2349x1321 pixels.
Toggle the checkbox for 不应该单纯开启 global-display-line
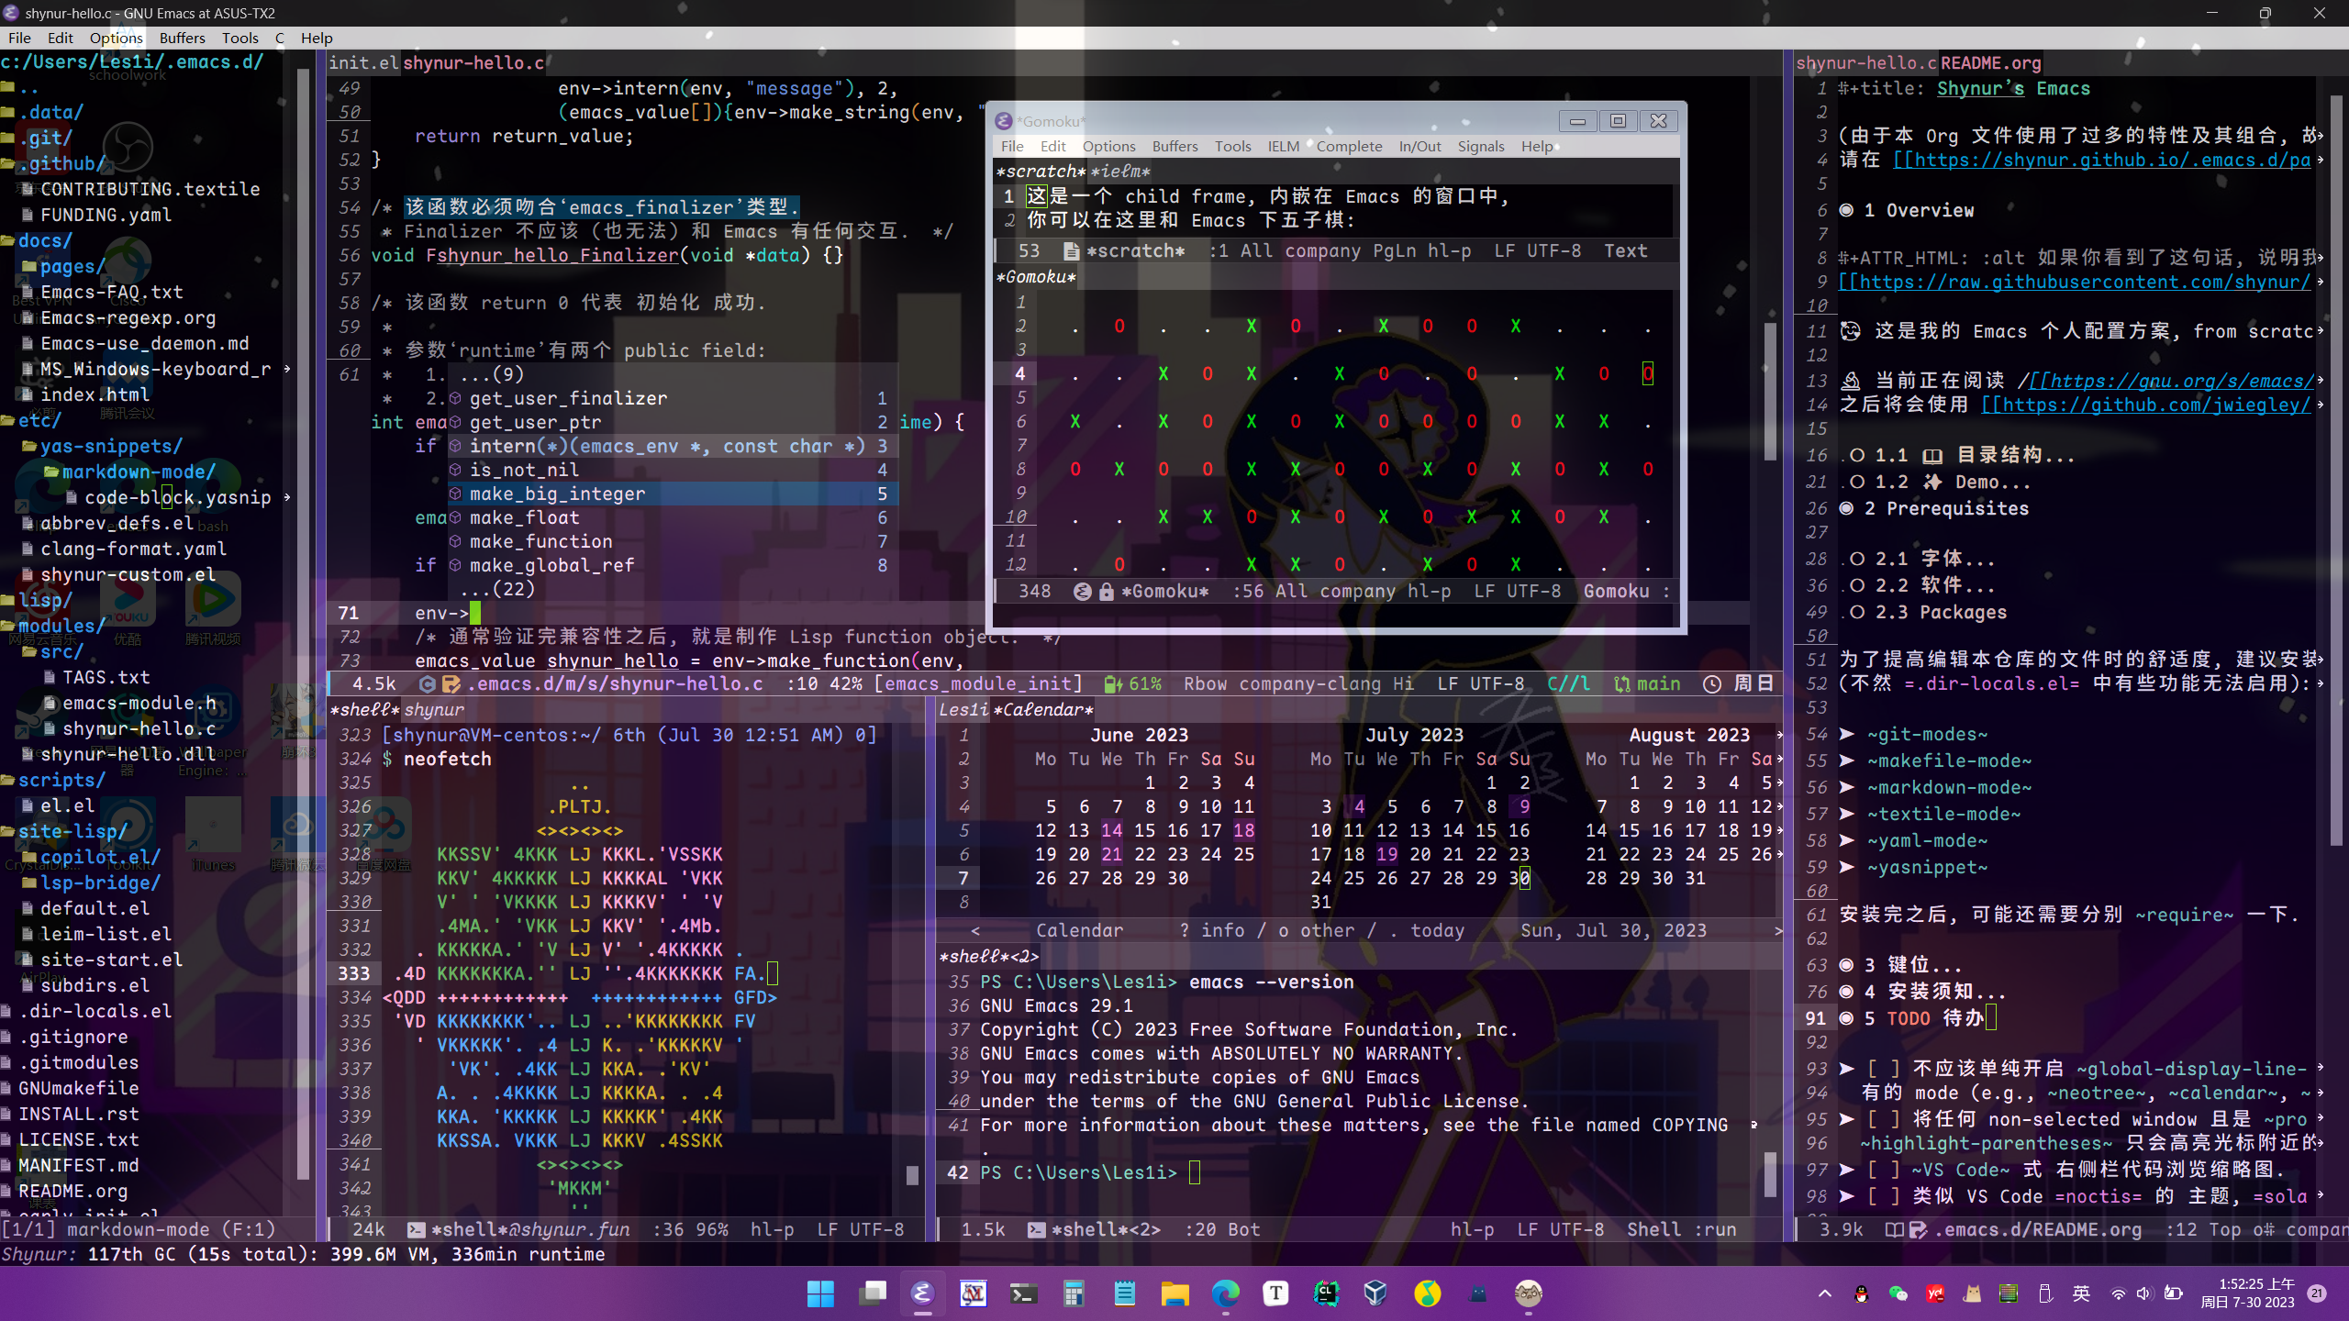tap(1883, 1068)
